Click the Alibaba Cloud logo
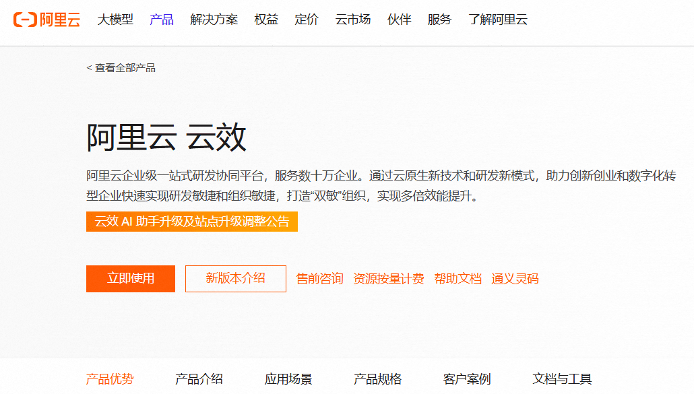Image resolution: width=694 pixels, height=394 pixels. pyautogui.click(x=47, y=20)
